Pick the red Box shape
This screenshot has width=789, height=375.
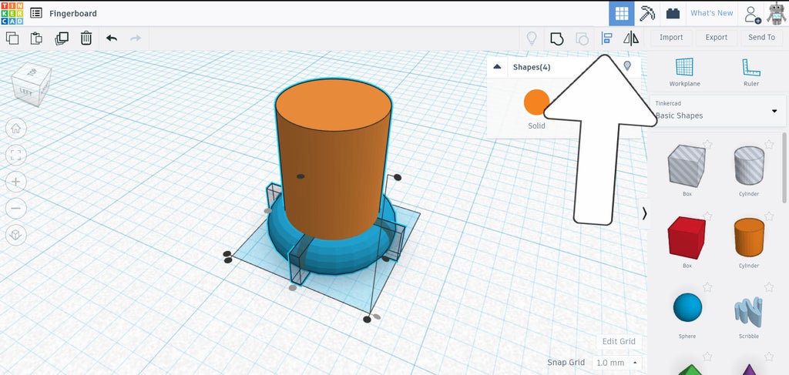[687, 238]
